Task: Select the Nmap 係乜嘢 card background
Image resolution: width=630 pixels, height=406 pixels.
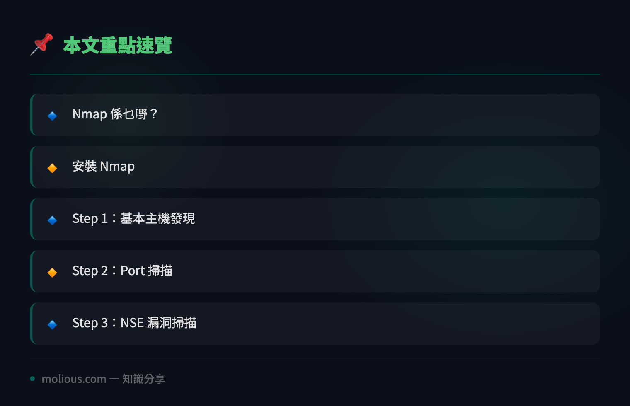Action: pyautogui.click(x=315, y=115)
